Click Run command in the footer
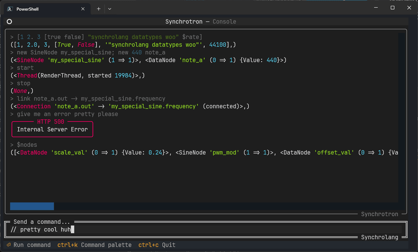The width and height of the screenshot is (418, 252). 32,245
